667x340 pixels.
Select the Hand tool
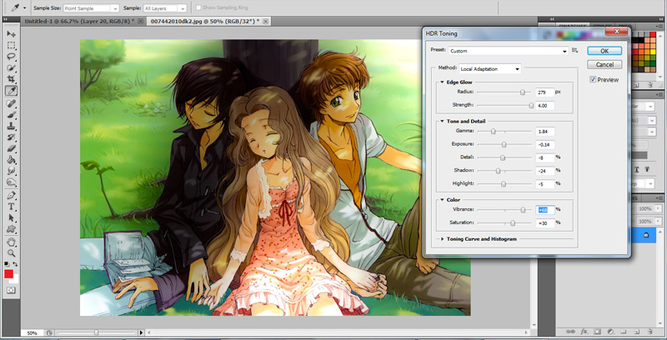pos(12,241)
